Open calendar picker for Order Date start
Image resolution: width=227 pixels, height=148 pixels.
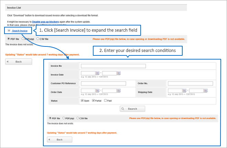click(97, 91)
